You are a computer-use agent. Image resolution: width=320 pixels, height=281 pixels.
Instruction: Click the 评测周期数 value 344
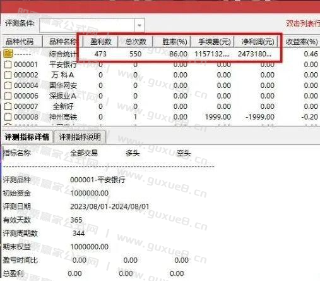point(79,233)
